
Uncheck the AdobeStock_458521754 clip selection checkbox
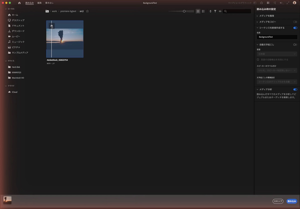click(52, 26)
